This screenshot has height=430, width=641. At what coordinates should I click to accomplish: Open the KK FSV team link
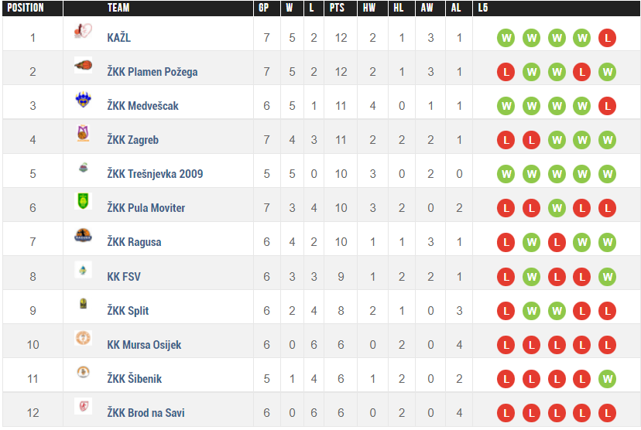tap(124, 277)
